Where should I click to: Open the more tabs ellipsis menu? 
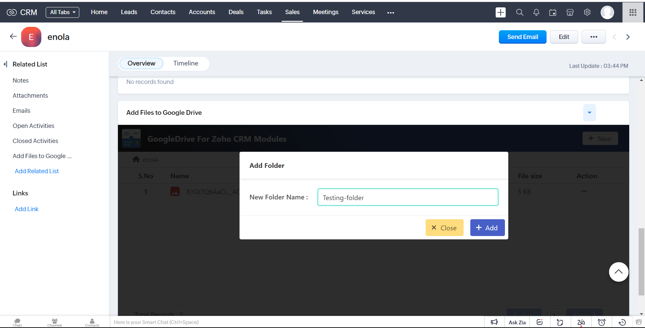point(390,12)
